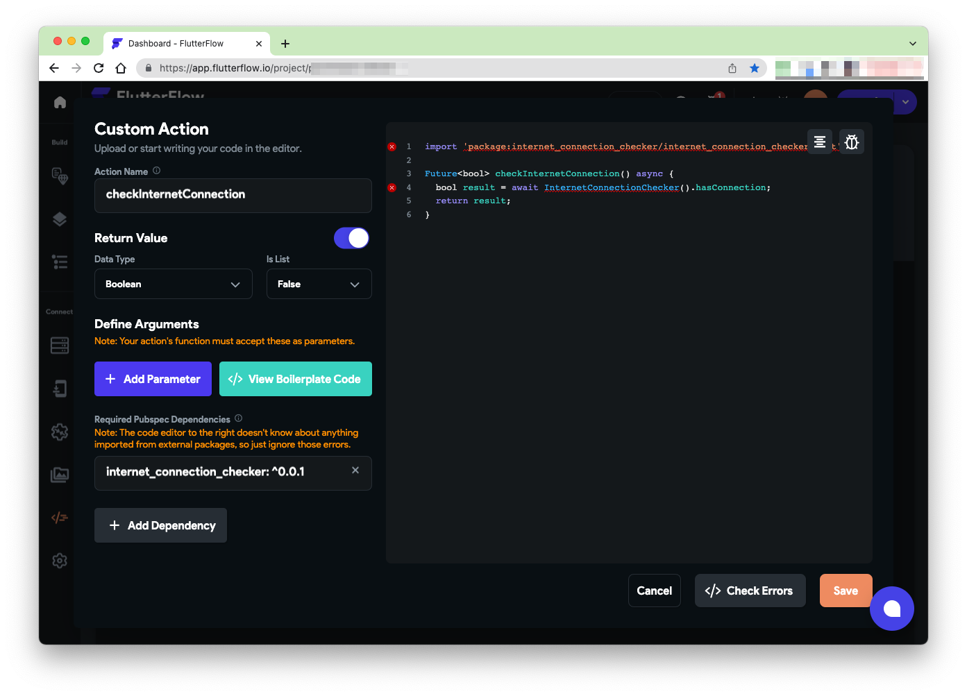Click the Add Parameter button
This screenshot has width=967, height=696.
[153, 379]
